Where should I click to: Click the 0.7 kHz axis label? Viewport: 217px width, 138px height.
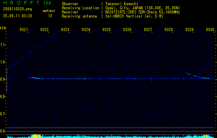click(3, 114)
